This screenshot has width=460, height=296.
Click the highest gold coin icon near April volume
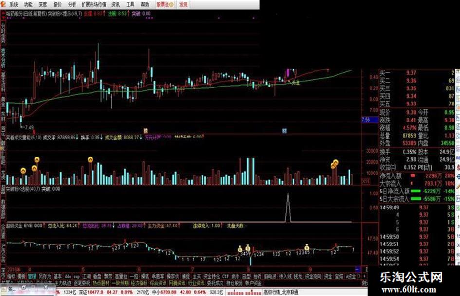point(37,160)
